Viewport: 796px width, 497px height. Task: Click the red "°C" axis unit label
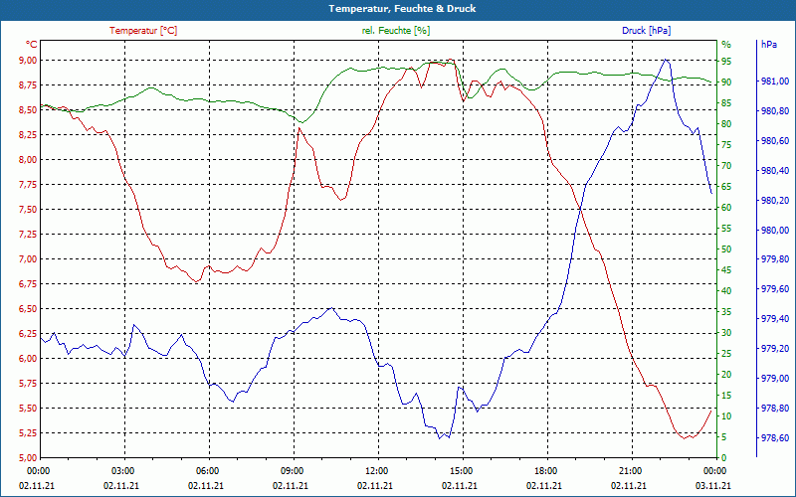pyautogui.click(x=32, y=45)
